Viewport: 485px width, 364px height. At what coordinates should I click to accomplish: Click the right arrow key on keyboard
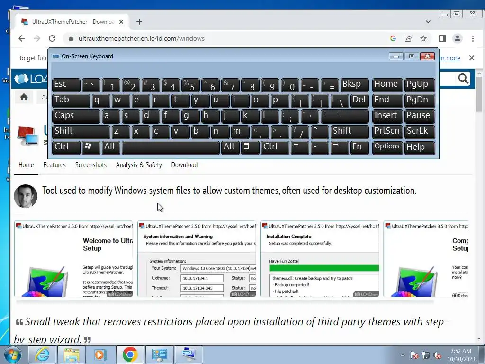[339, 147]
